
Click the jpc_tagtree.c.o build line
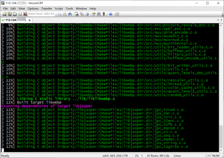tap(95, 146)
